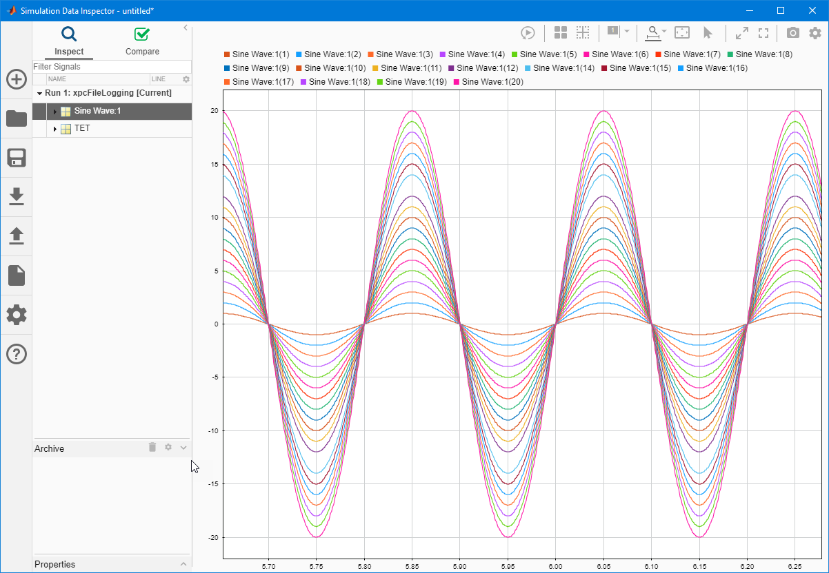This screenshot has height=573, width=829.
Task: Click the Import data down-arrow icon
Action: pos(17,197)
